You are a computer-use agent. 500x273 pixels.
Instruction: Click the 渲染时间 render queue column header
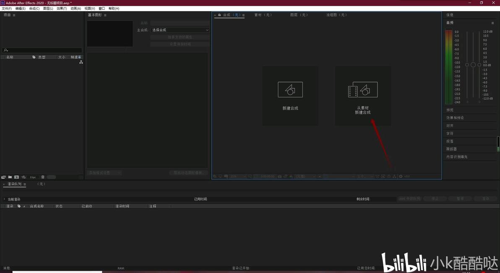pyautogui.click(x=122, y=206)
